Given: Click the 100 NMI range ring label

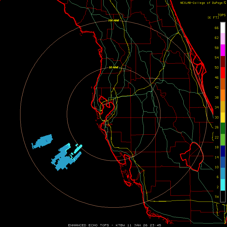Looking at the screenshot, I should pyautogui.click(x=113, y=21).
